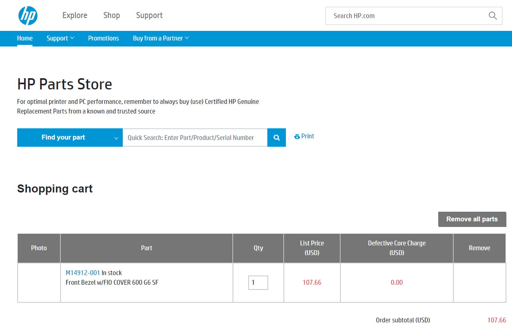Screen dimensions: 512x328
Task: Click inside the Quick Search input field
Action: coord(195,137)
